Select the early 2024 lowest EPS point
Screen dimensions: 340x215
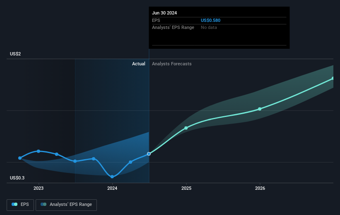click(112, 177)
